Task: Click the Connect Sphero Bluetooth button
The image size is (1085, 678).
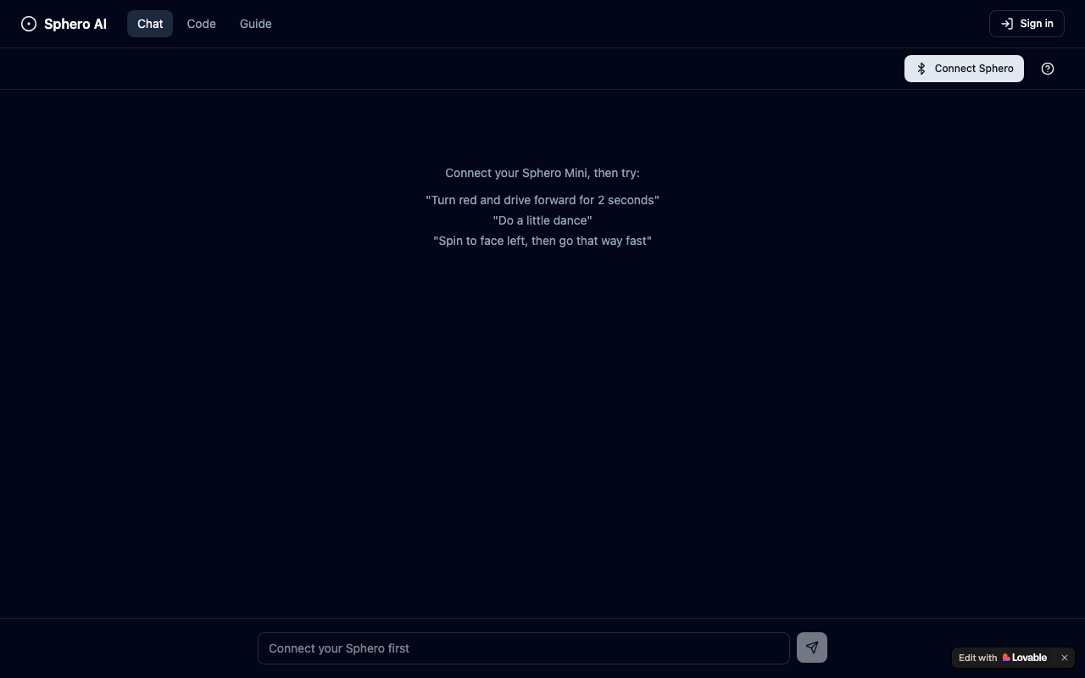Action: click(964, 69)
